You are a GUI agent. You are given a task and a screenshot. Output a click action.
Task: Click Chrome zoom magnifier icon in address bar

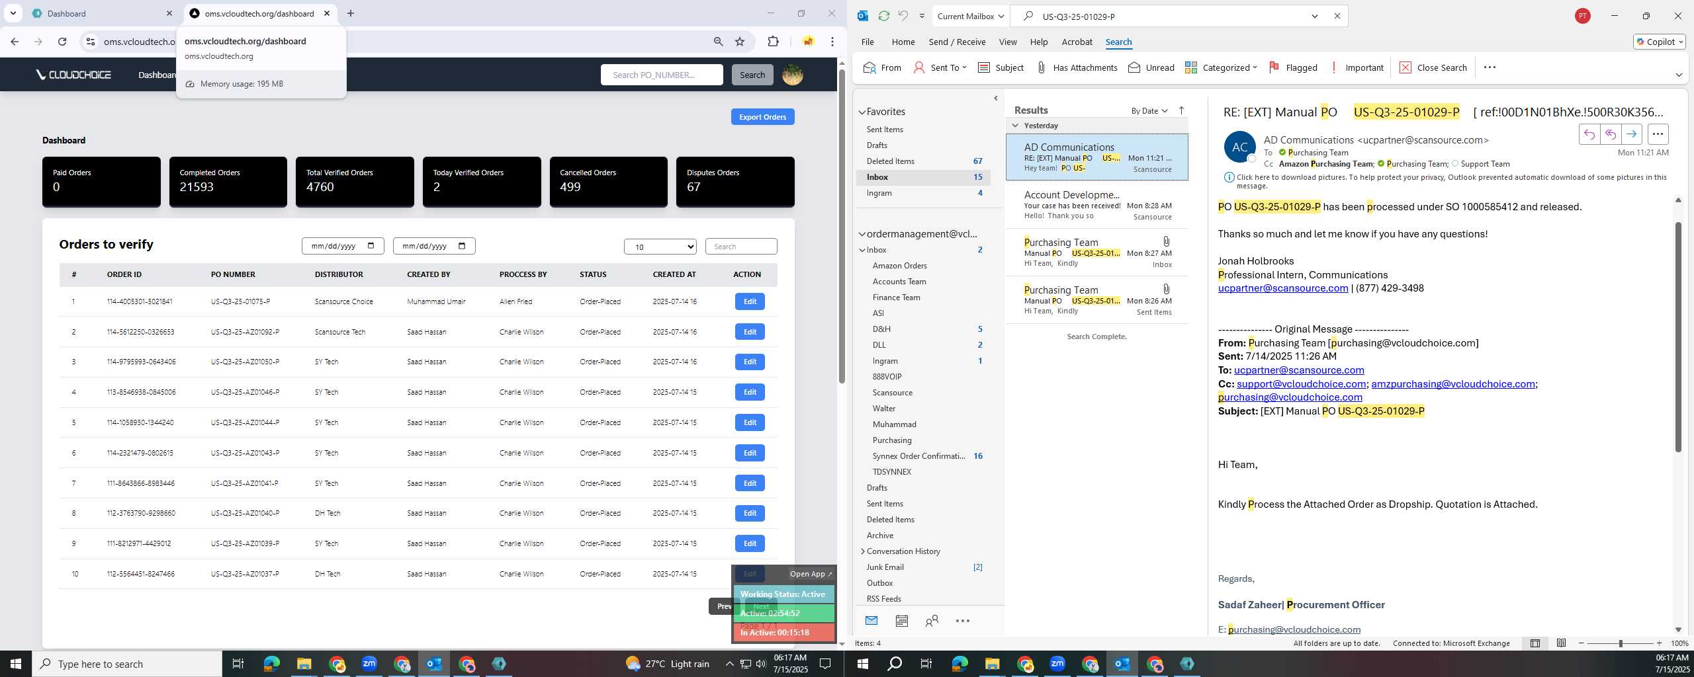pyautogui.click(x=718, y=42)
